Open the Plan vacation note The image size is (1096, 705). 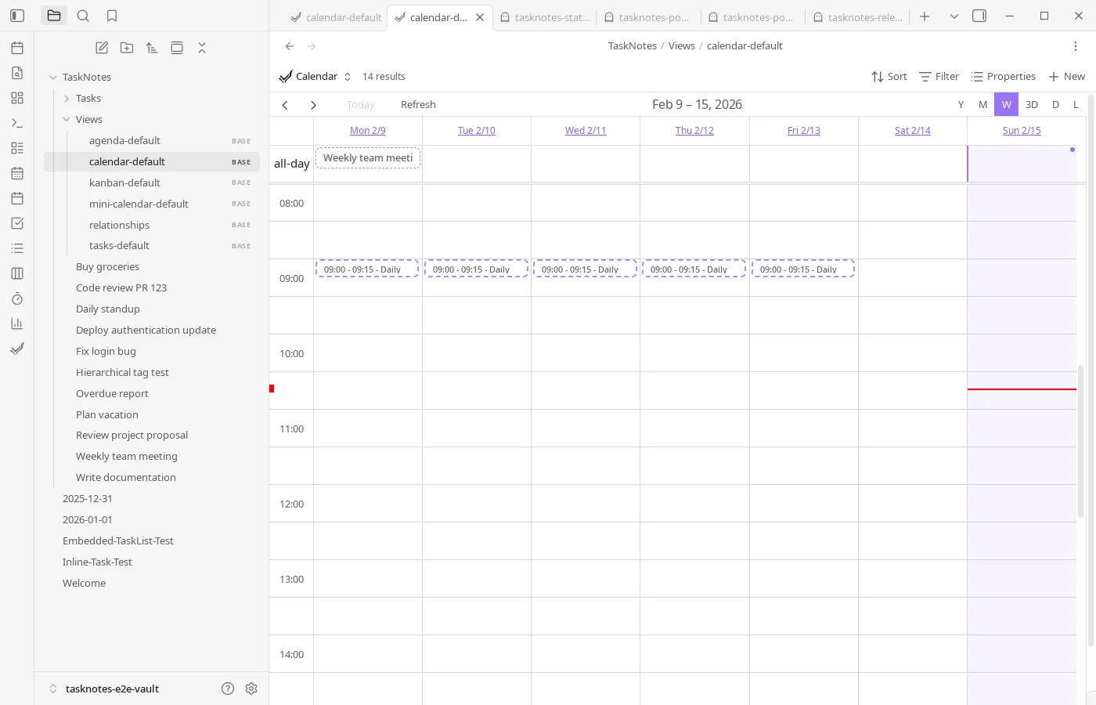point(107,414)
